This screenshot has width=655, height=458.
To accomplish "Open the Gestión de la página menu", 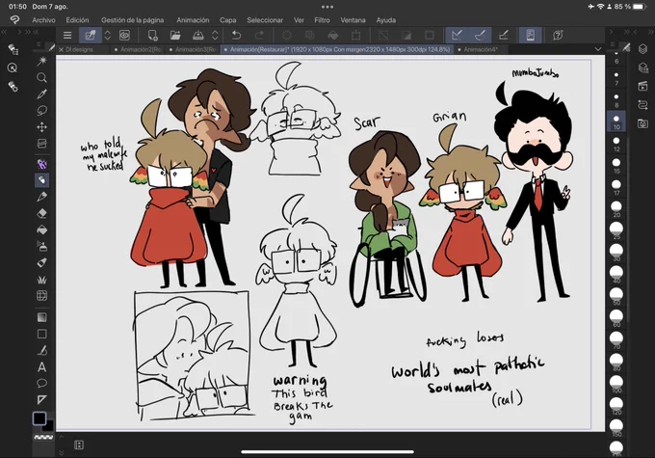I will (132, 20).
